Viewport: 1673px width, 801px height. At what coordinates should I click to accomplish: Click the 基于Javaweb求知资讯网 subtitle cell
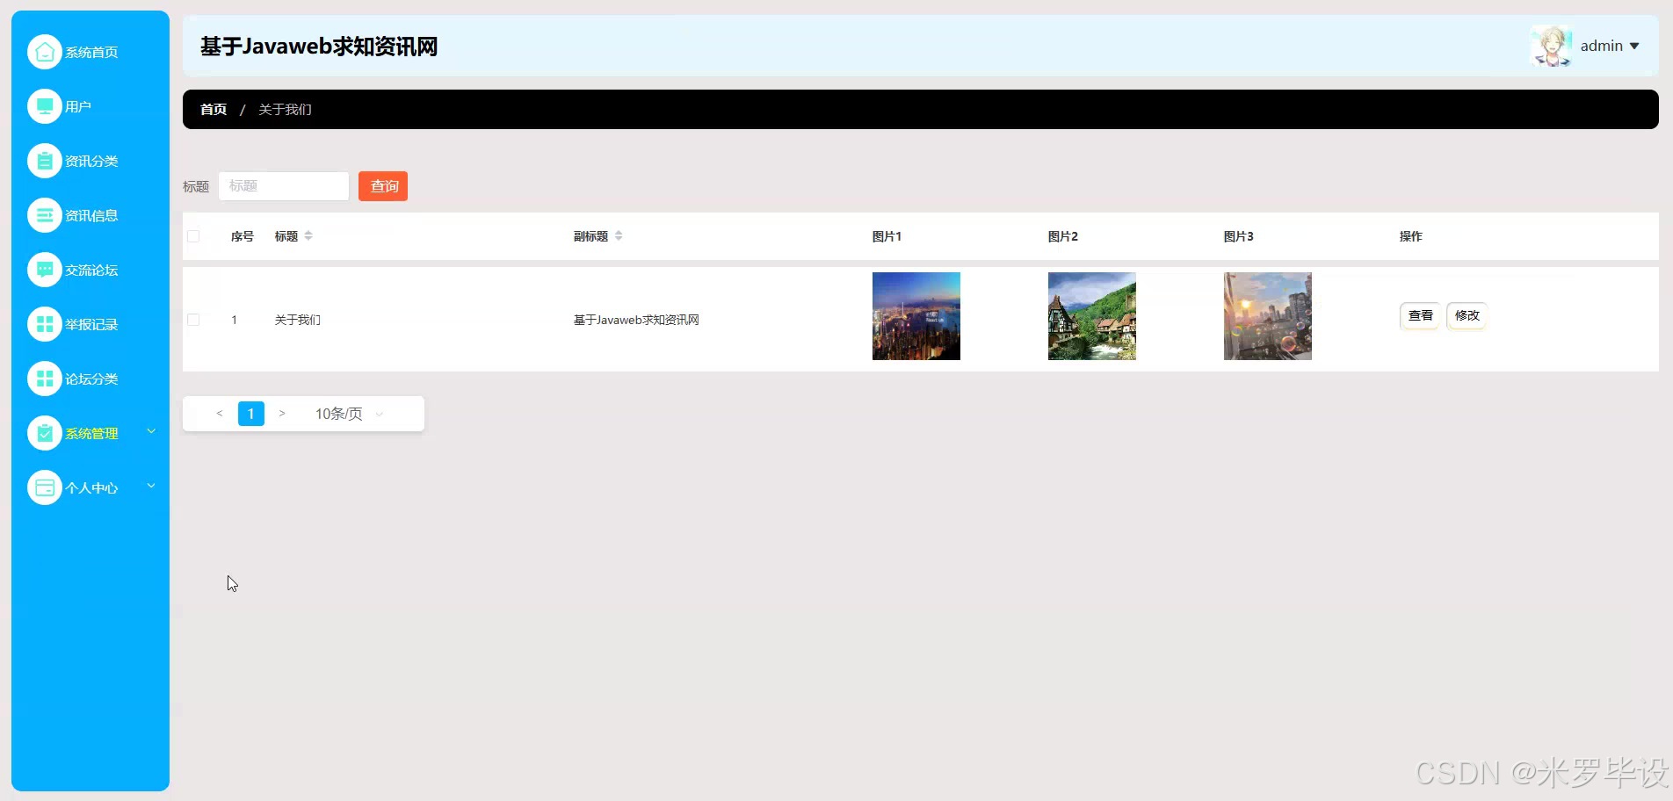[636, 320]
